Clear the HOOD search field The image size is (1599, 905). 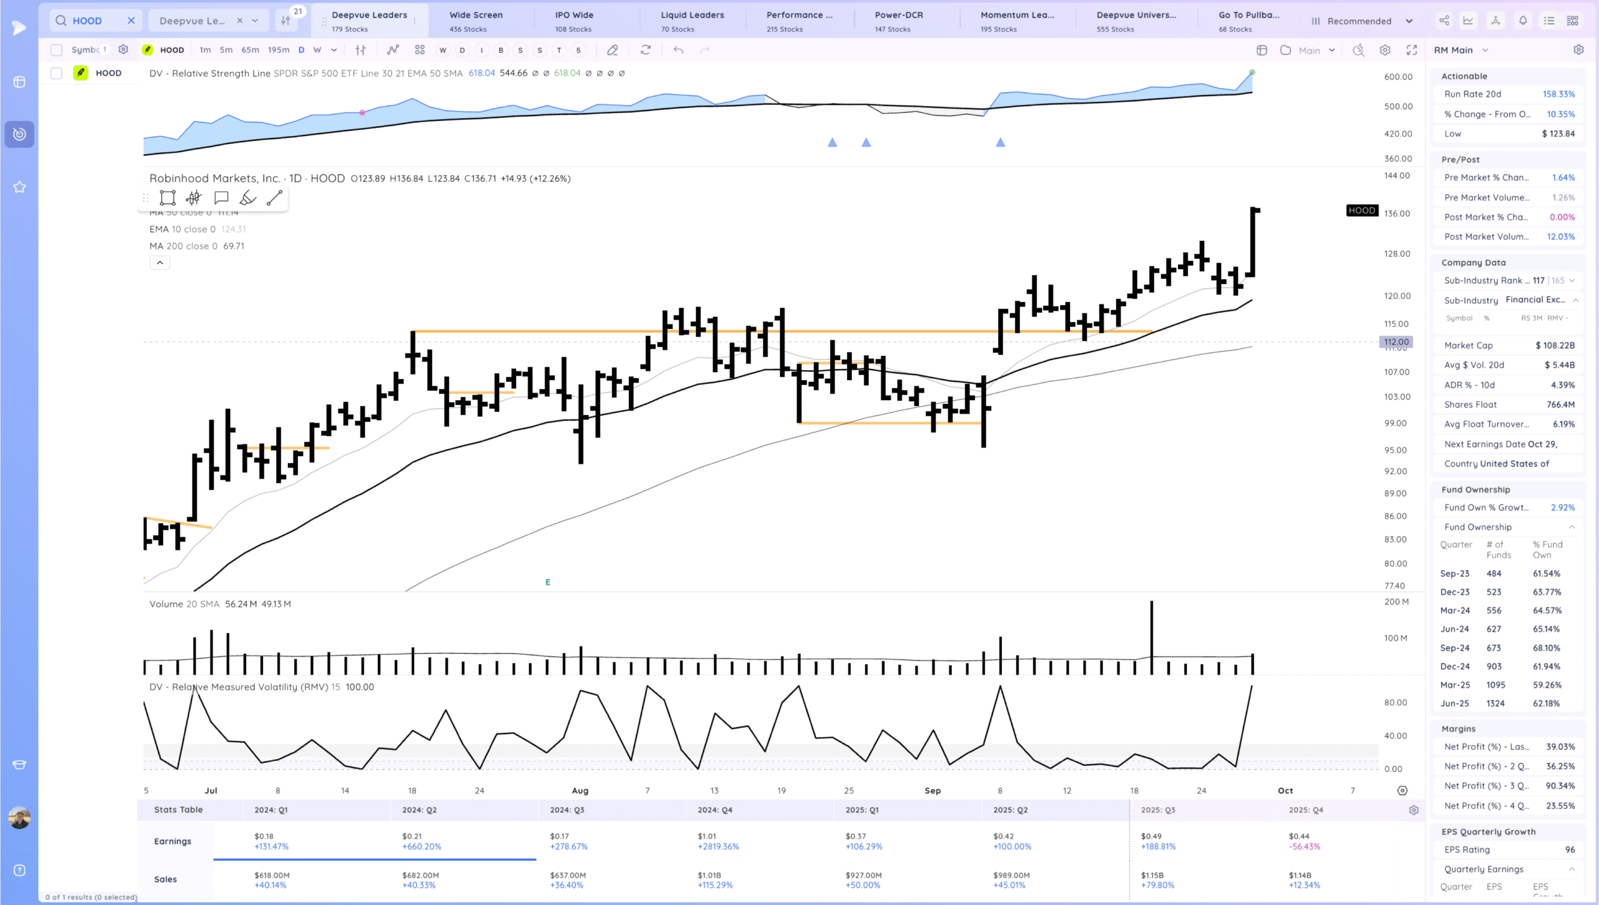pyautogui.click(x=131, y=21)
